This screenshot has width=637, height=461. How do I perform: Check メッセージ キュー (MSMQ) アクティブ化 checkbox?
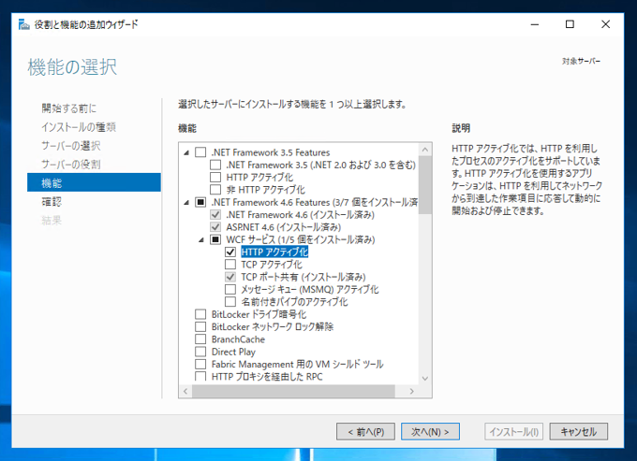[x=230, y=289]
